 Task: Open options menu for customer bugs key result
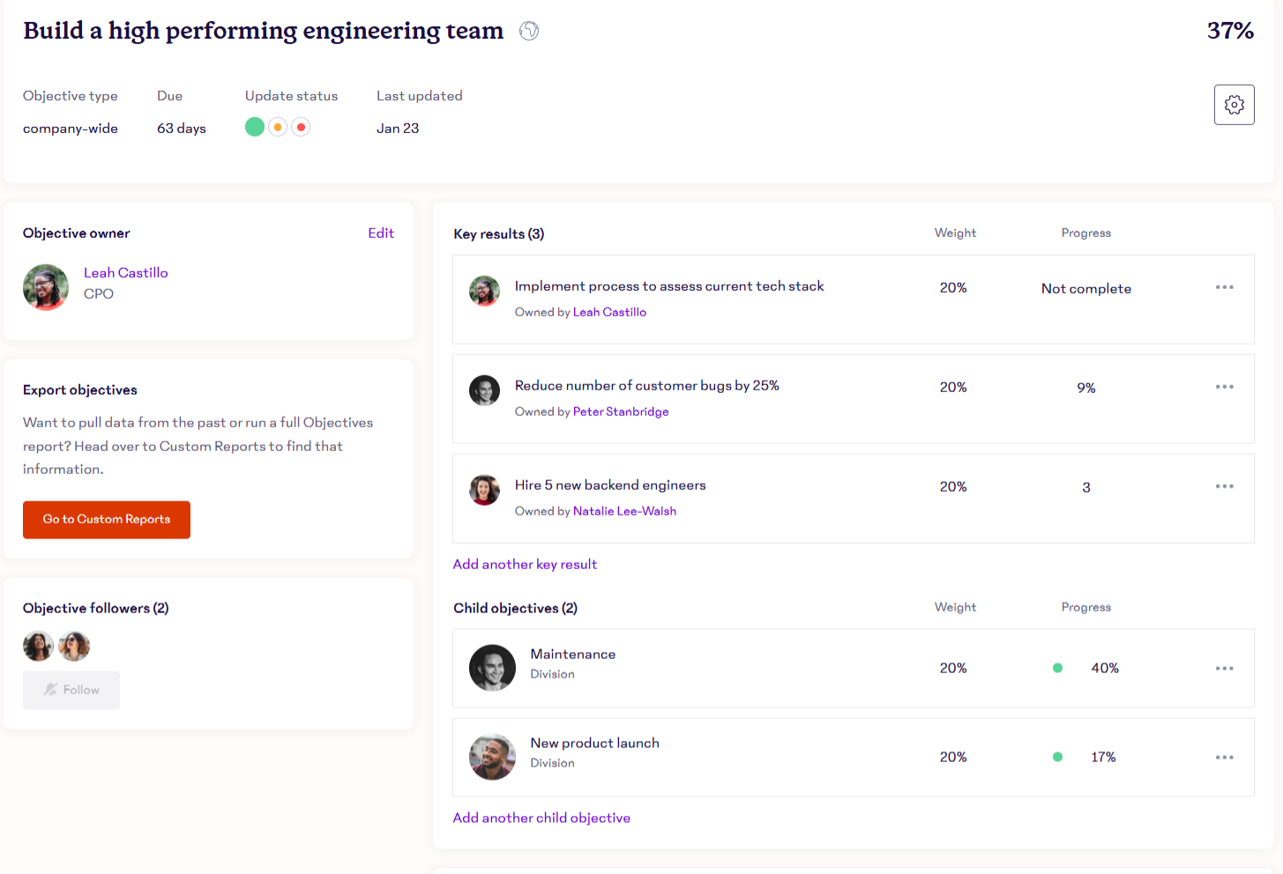pyautogui.click(x=1224, y=387)
